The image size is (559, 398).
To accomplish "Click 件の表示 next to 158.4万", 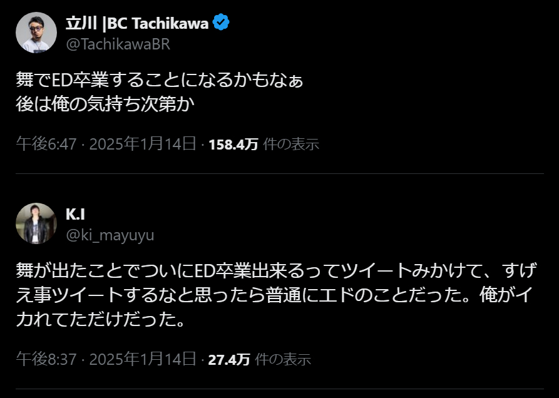I will (x=290, y=145).
